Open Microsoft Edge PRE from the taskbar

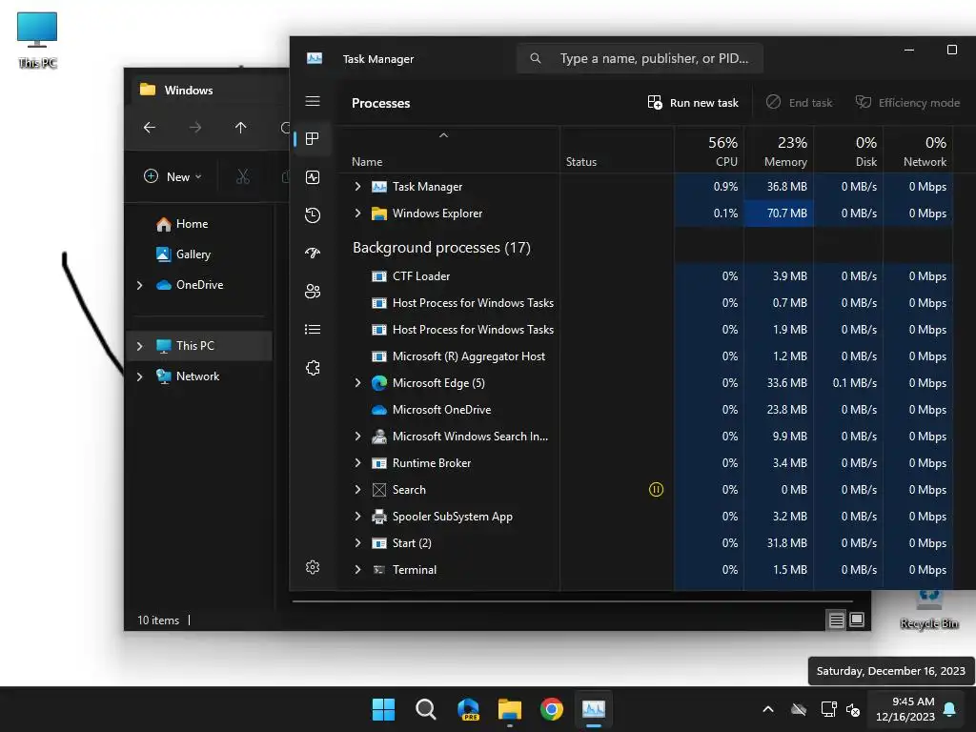pos(468,709)
